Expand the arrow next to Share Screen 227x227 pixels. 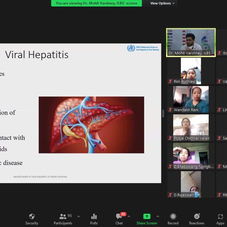click(158, 216)
